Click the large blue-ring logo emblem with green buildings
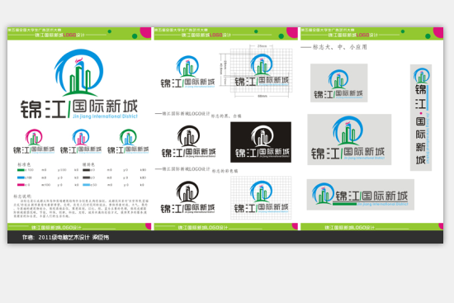The image size is (454, 303). [x=78, y=73]
